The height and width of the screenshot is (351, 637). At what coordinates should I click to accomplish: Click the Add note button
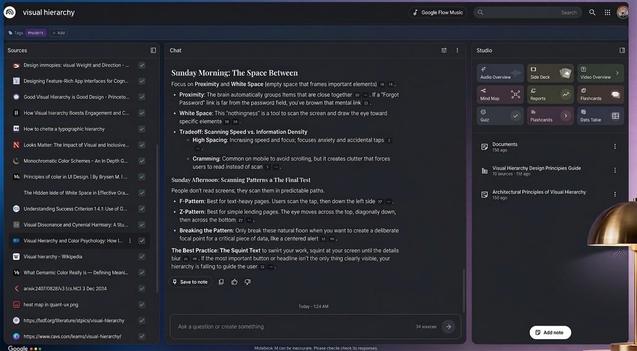point(550,332)
